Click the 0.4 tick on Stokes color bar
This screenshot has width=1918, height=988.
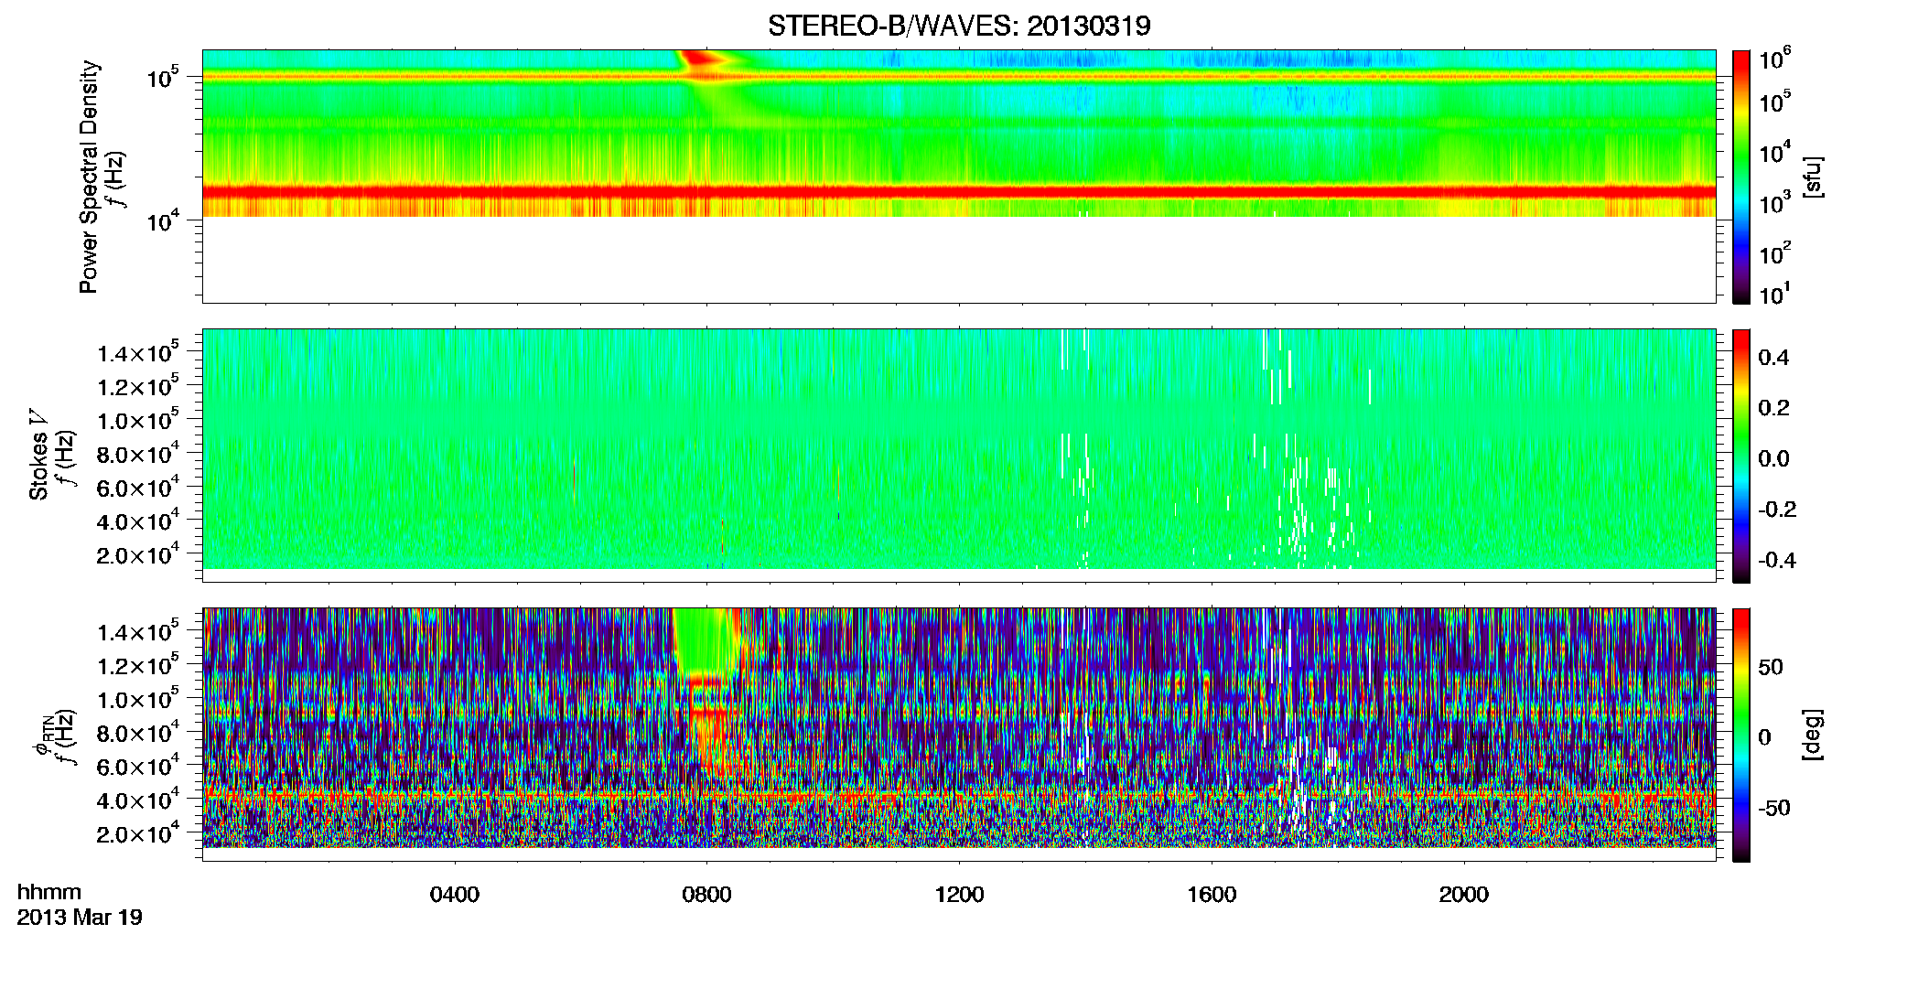pyautogui.click(x=1773, y=358)
